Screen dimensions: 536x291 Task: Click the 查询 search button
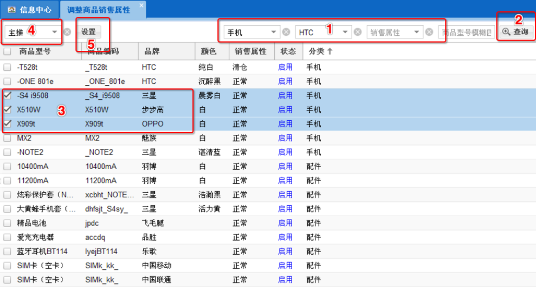515,32
